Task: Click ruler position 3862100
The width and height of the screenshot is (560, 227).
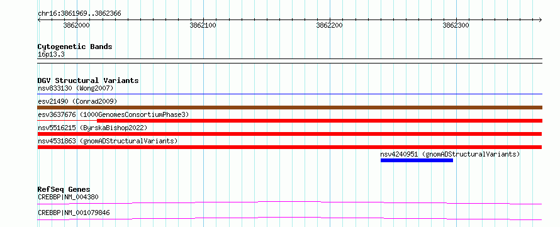Action: [x=203, y=25]
